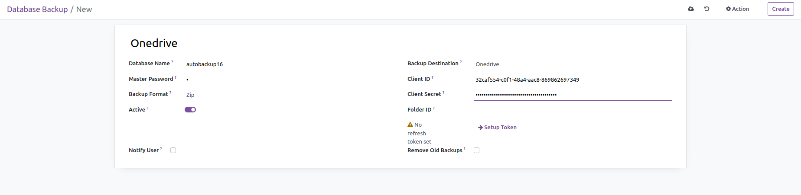Check the Remove Old Backups box
This screenshot has height=195, width=801.
click(x=477, y=150)
